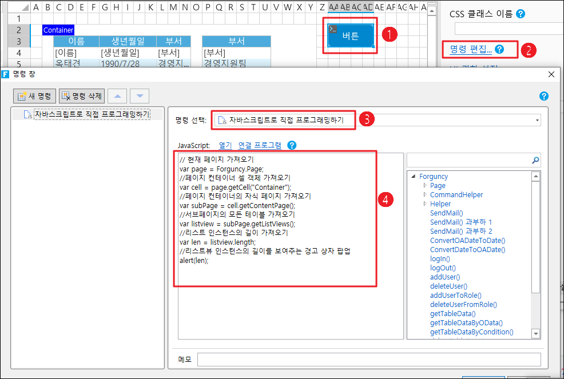Collapse the Forguncy tree node
The height and width of the screenshot is (379, 564).
tap(414, 177)
